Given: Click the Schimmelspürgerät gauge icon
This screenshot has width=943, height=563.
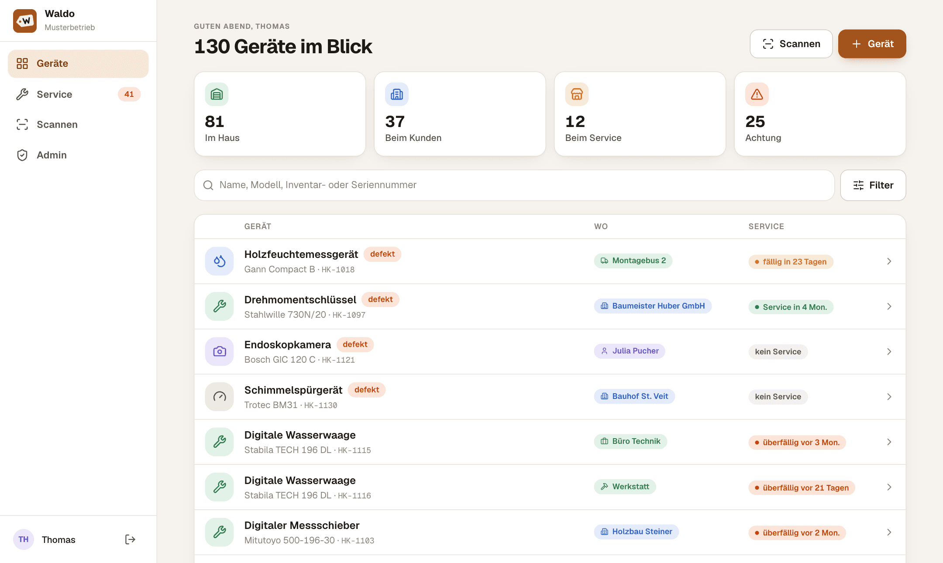Looking at the screenshot, I should point(219,397).
